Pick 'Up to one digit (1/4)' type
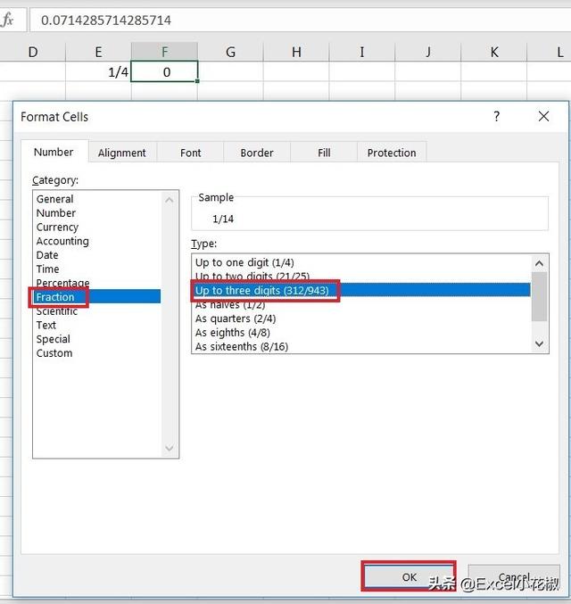The width and height of the screenshot is (571, 604). (244, 263)
